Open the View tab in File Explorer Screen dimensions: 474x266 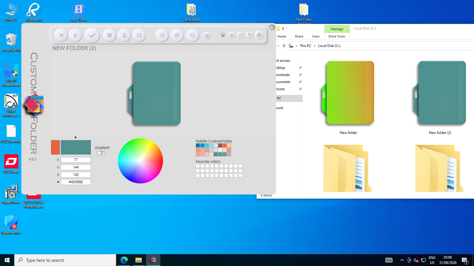coord(316,36)
